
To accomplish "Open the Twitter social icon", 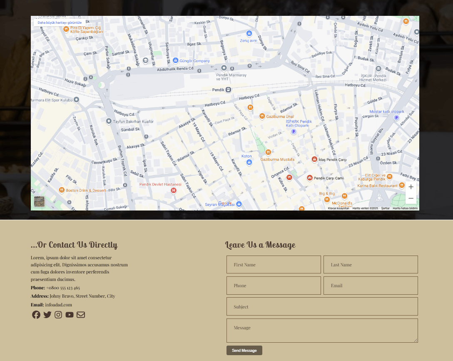I will [47, 315].
